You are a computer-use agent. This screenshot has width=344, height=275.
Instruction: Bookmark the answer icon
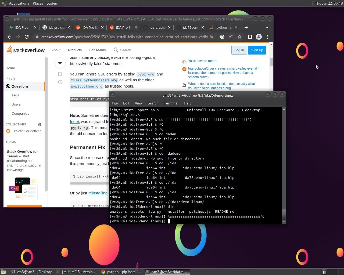pyautogui.click(x=60, y=74)
